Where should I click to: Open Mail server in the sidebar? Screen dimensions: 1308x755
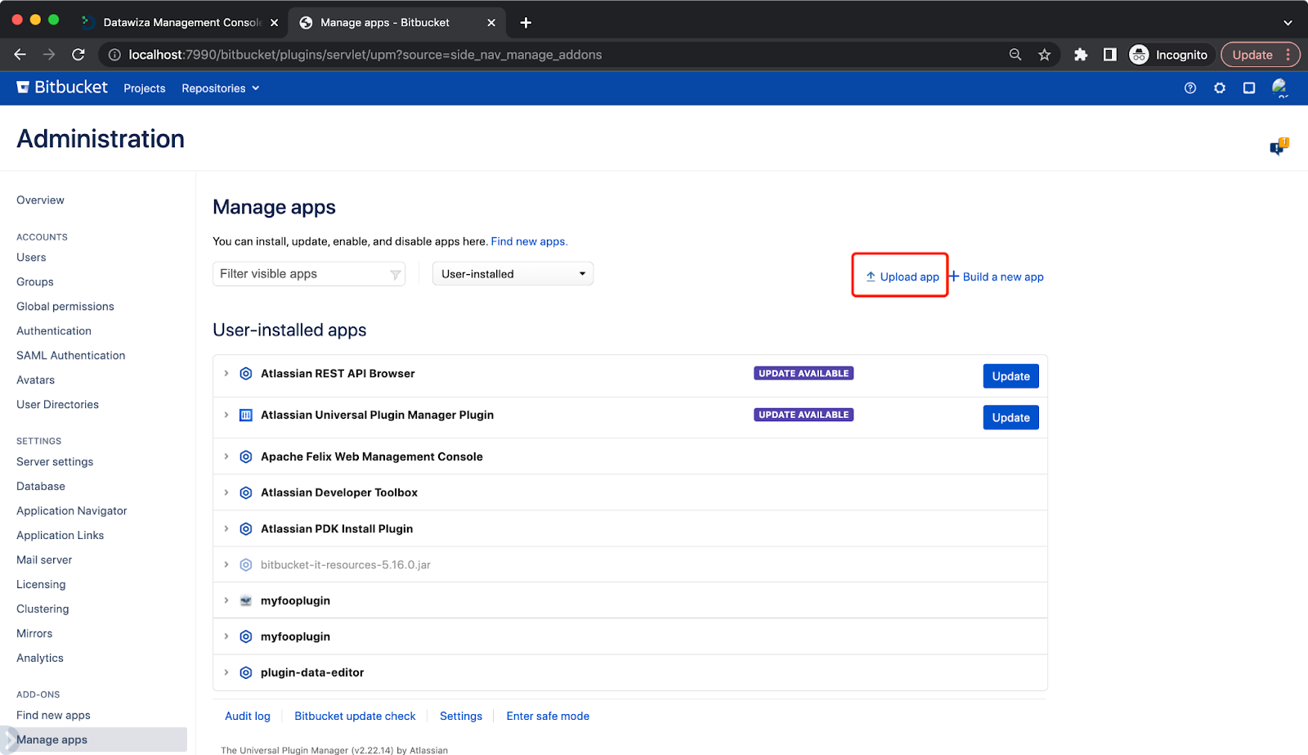point(44,560)
